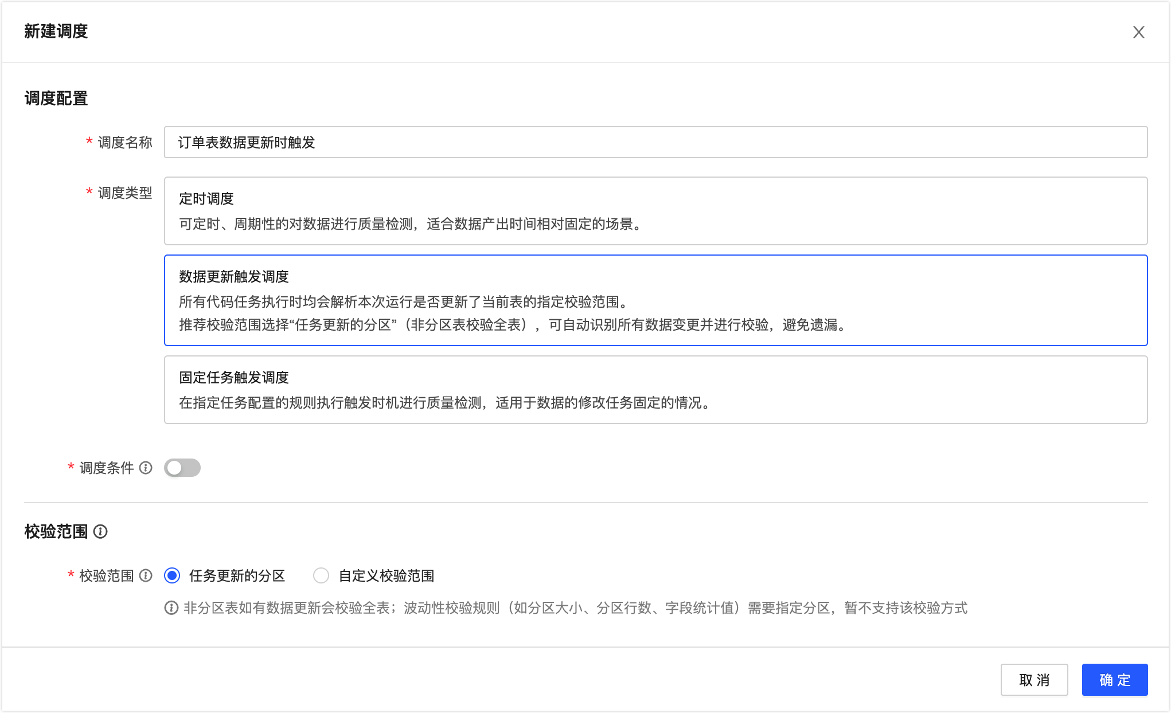Click info icon next to 校验范围 field label

point(146,575)
